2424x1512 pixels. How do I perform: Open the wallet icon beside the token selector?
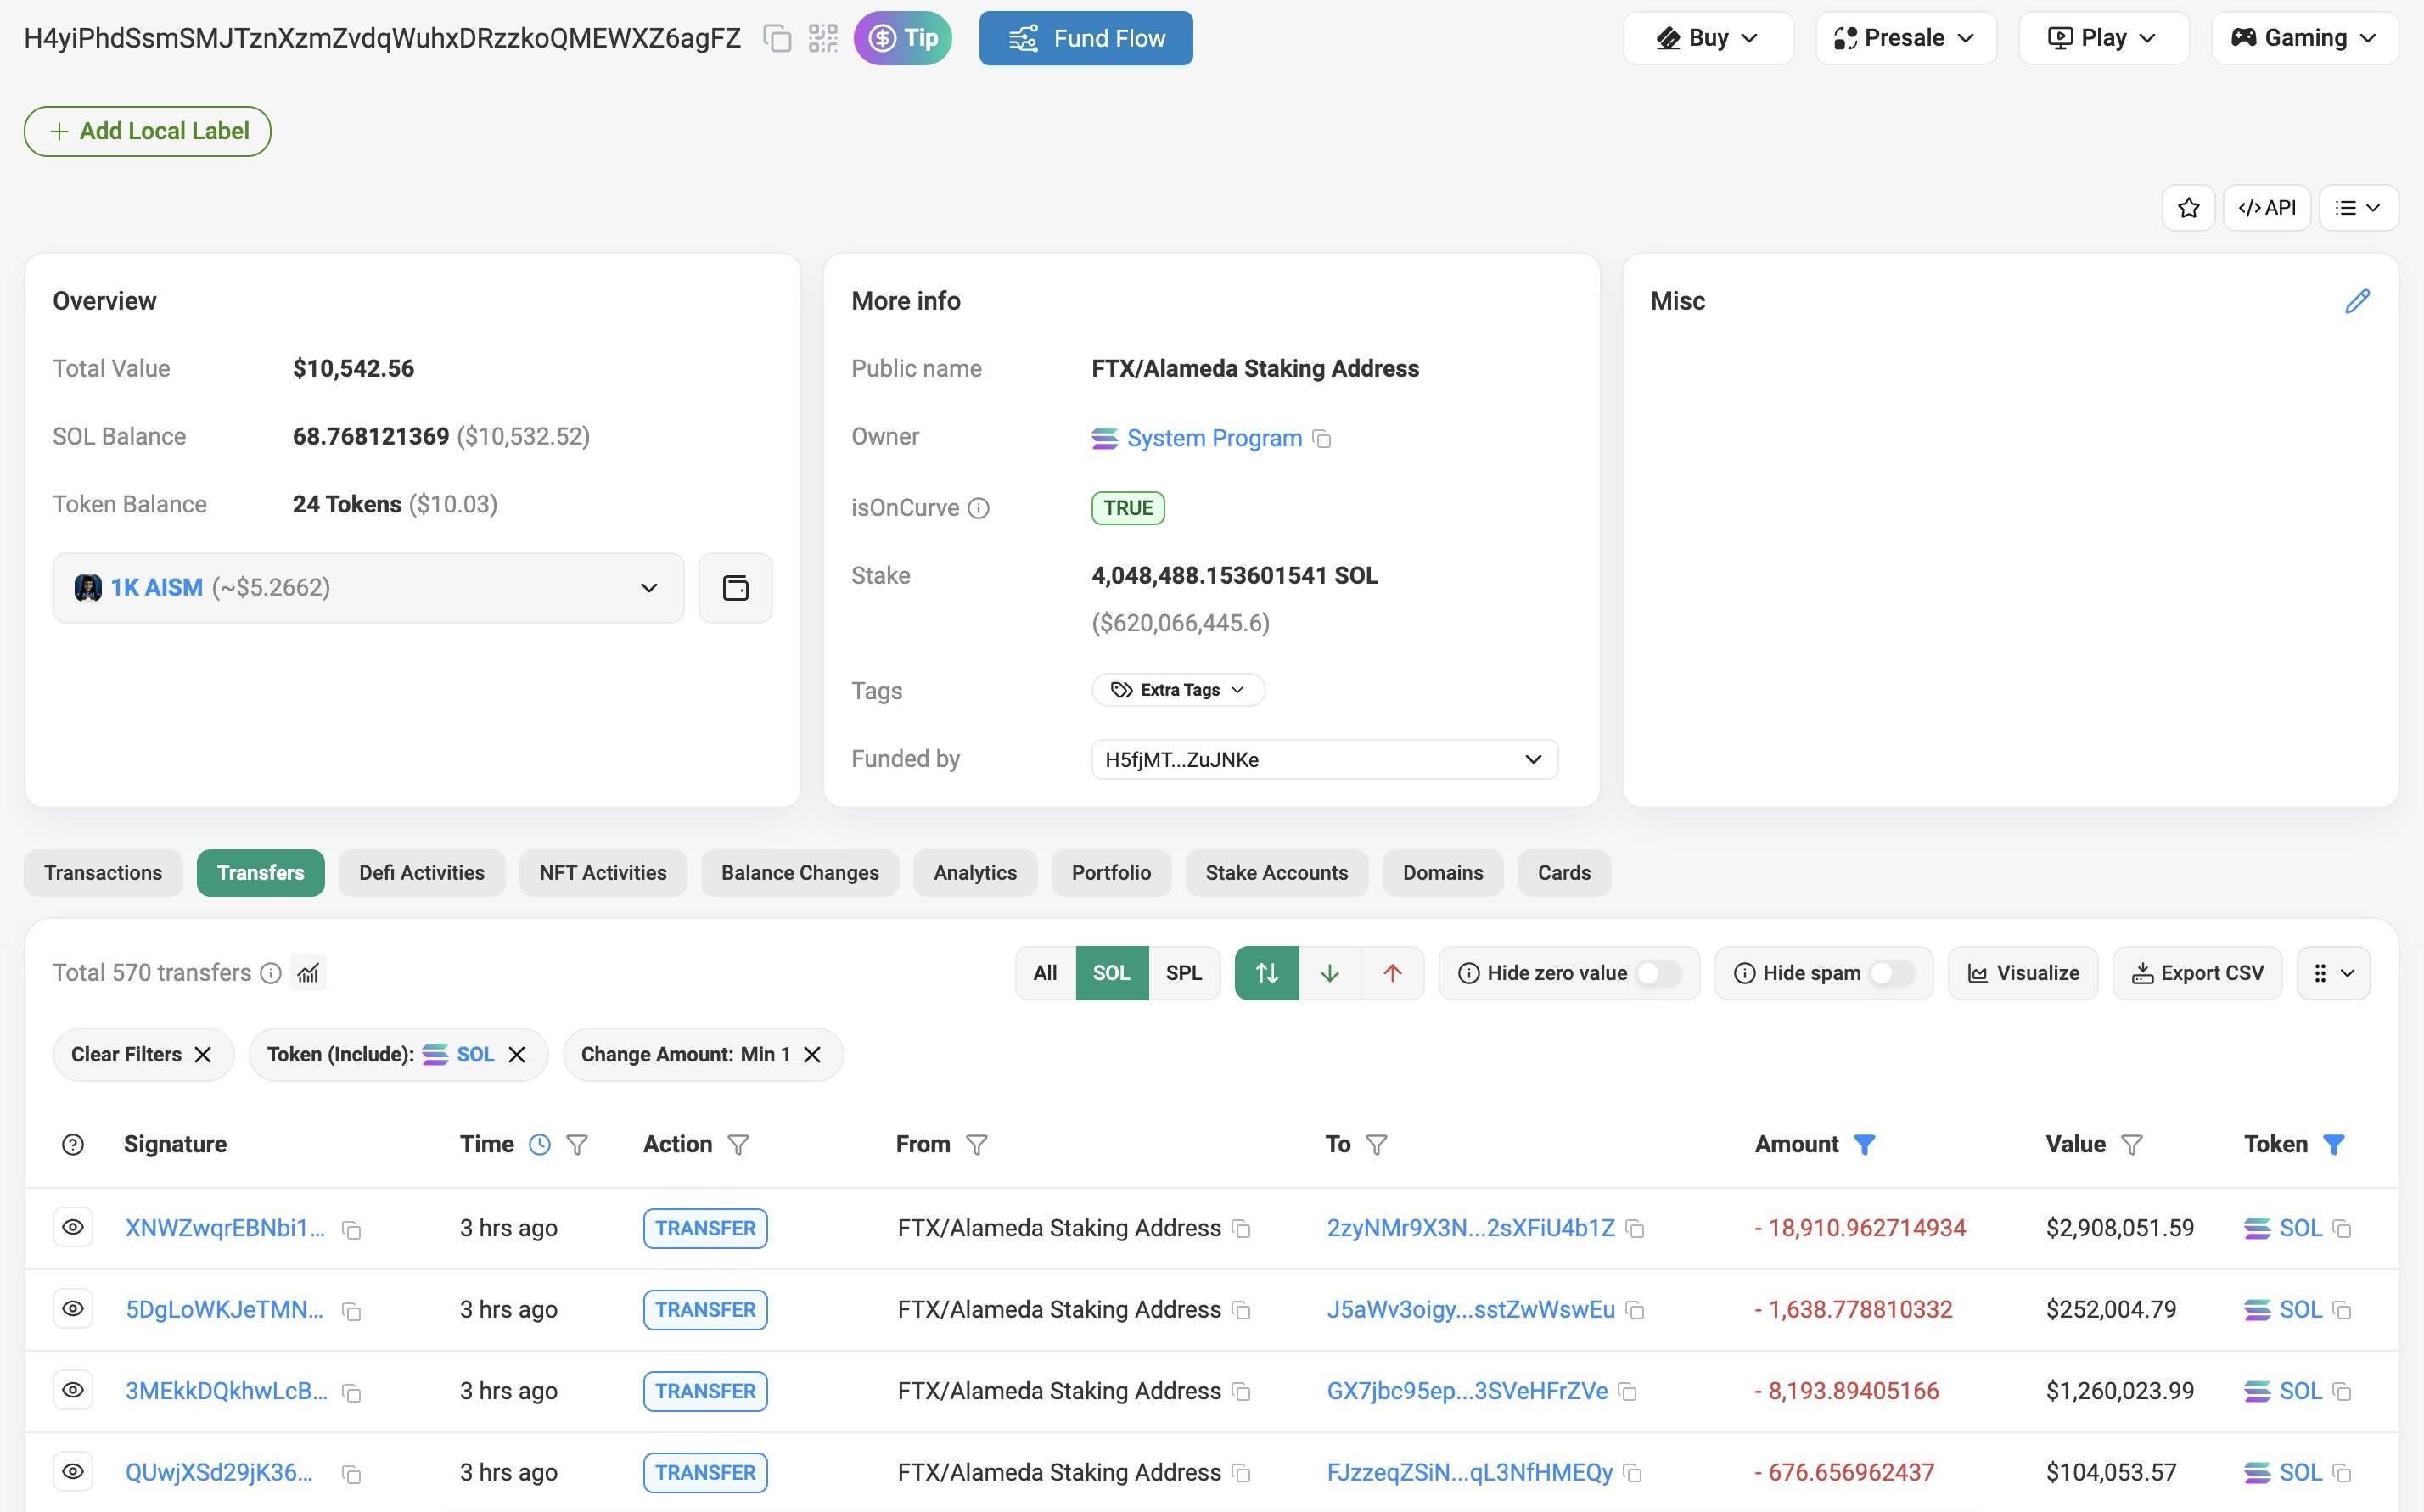coord(735,588)
